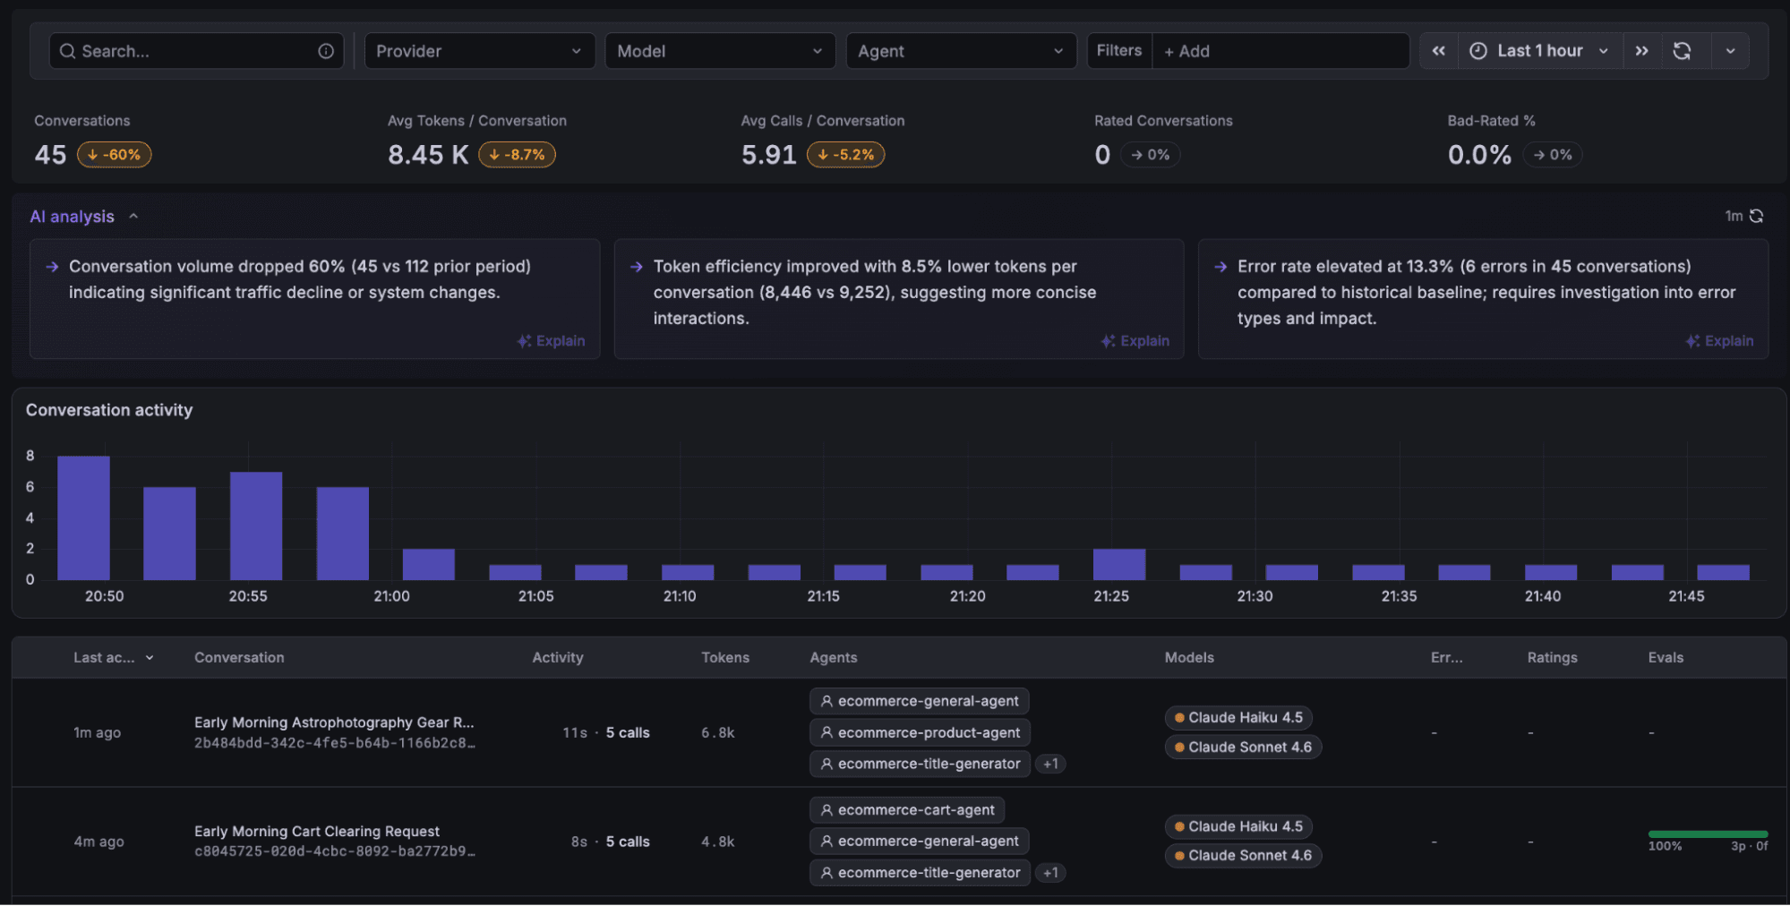Click conversation ID 2b484bdd-342c-4fe5
This screenshot has height=906, width=1790.
tap(335, 743)
